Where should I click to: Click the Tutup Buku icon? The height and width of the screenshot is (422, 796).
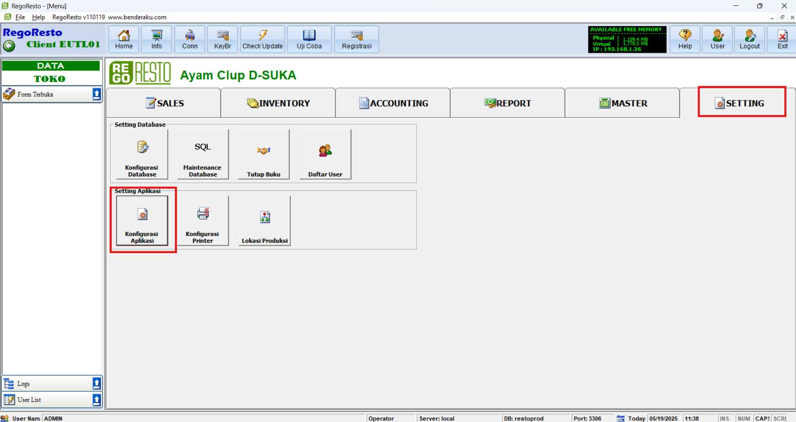263,154
